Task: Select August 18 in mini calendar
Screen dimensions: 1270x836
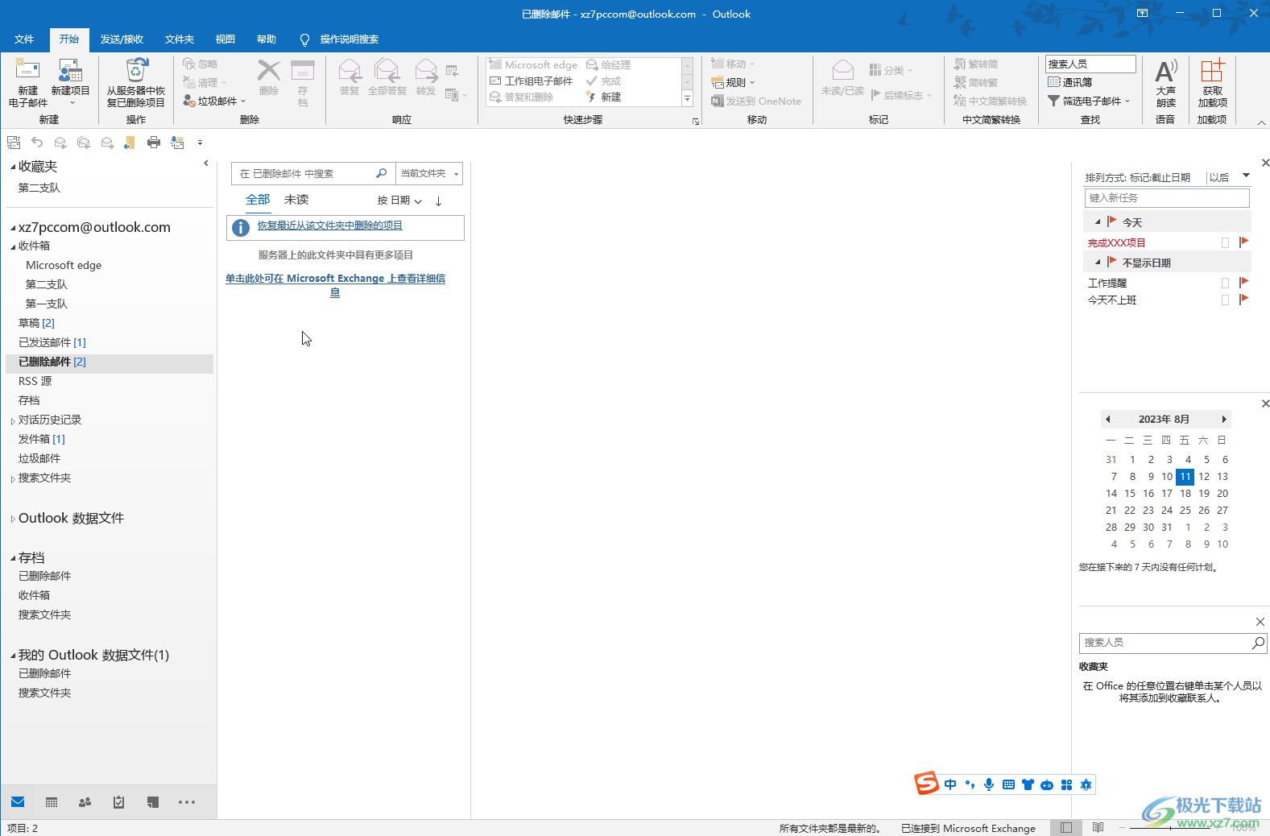Action: [x=1185, y=494]
